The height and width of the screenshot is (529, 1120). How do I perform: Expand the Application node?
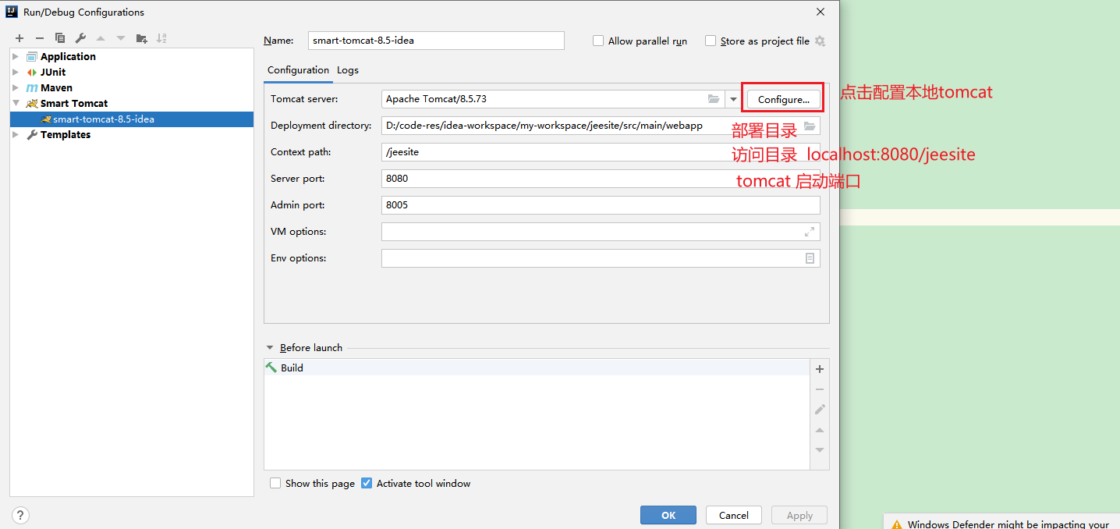point(16,56)
